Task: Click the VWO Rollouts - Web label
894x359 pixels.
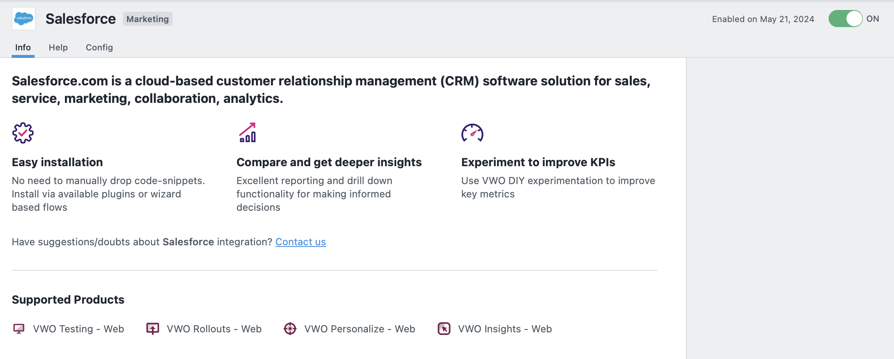Action: [214, 329]
